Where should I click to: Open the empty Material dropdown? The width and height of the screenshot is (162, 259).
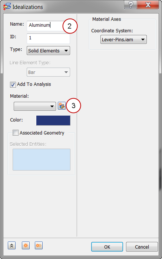35,106
